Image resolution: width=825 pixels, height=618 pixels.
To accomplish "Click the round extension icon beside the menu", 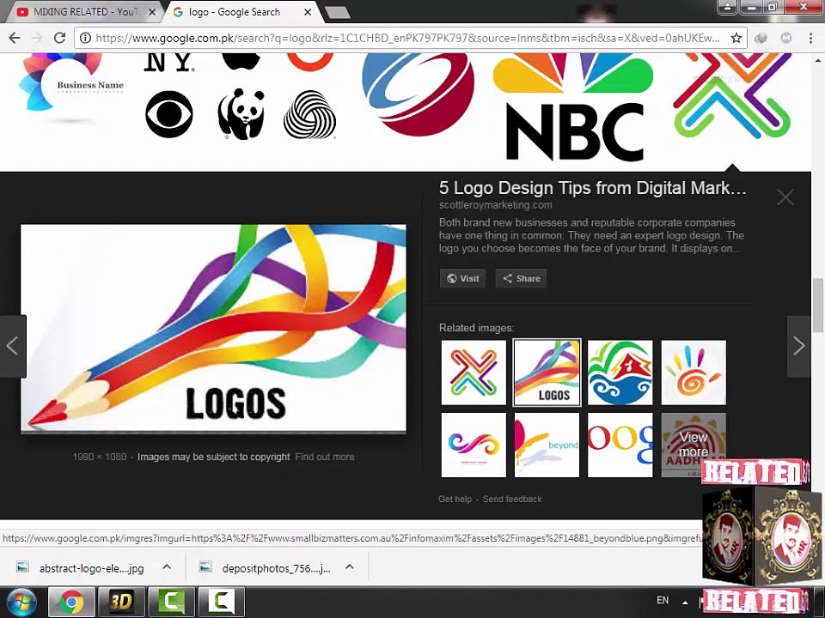I will (786, 38).
